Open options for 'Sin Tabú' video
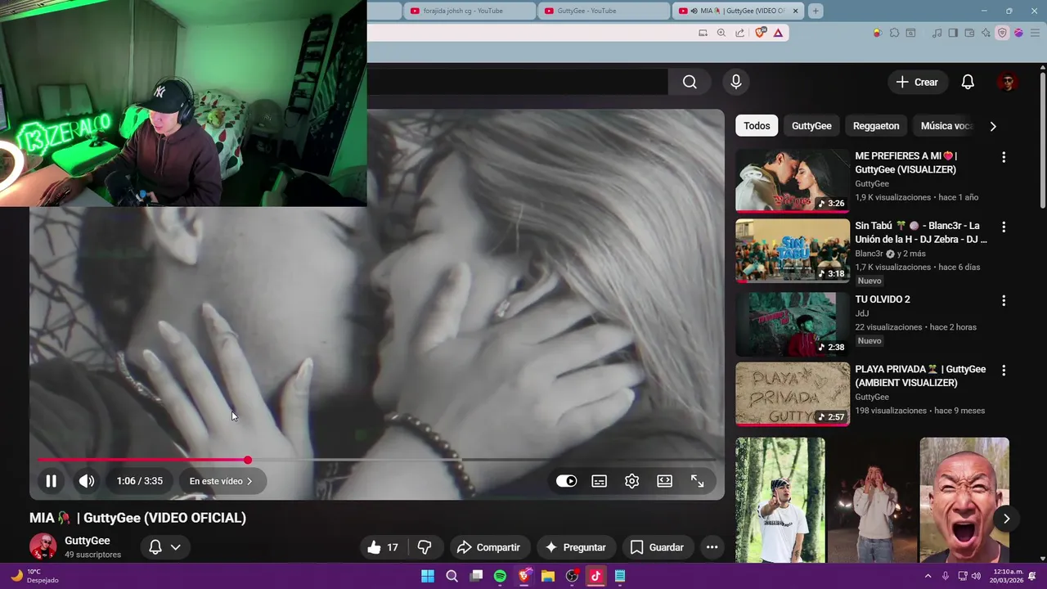The width and height of the screenshot is (1047, 589). (1004, 227)
